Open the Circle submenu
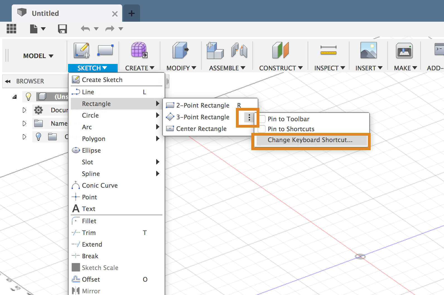 (x=117, y=115)
